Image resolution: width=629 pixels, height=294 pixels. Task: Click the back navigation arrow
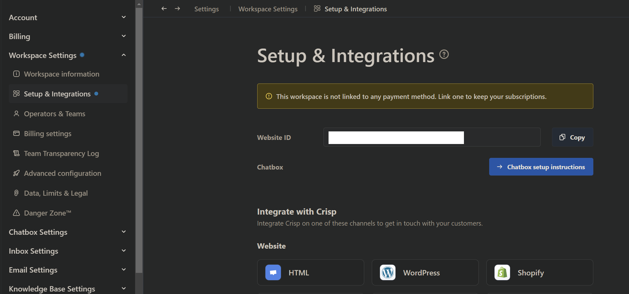point(164,9)
